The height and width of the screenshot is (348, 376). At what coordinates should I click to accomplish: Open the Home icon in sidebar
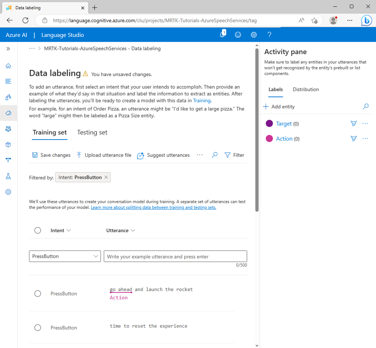coord(8,66)
